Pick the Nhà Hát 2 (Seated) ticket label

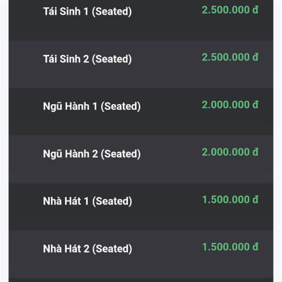click(x=87, y=249)
